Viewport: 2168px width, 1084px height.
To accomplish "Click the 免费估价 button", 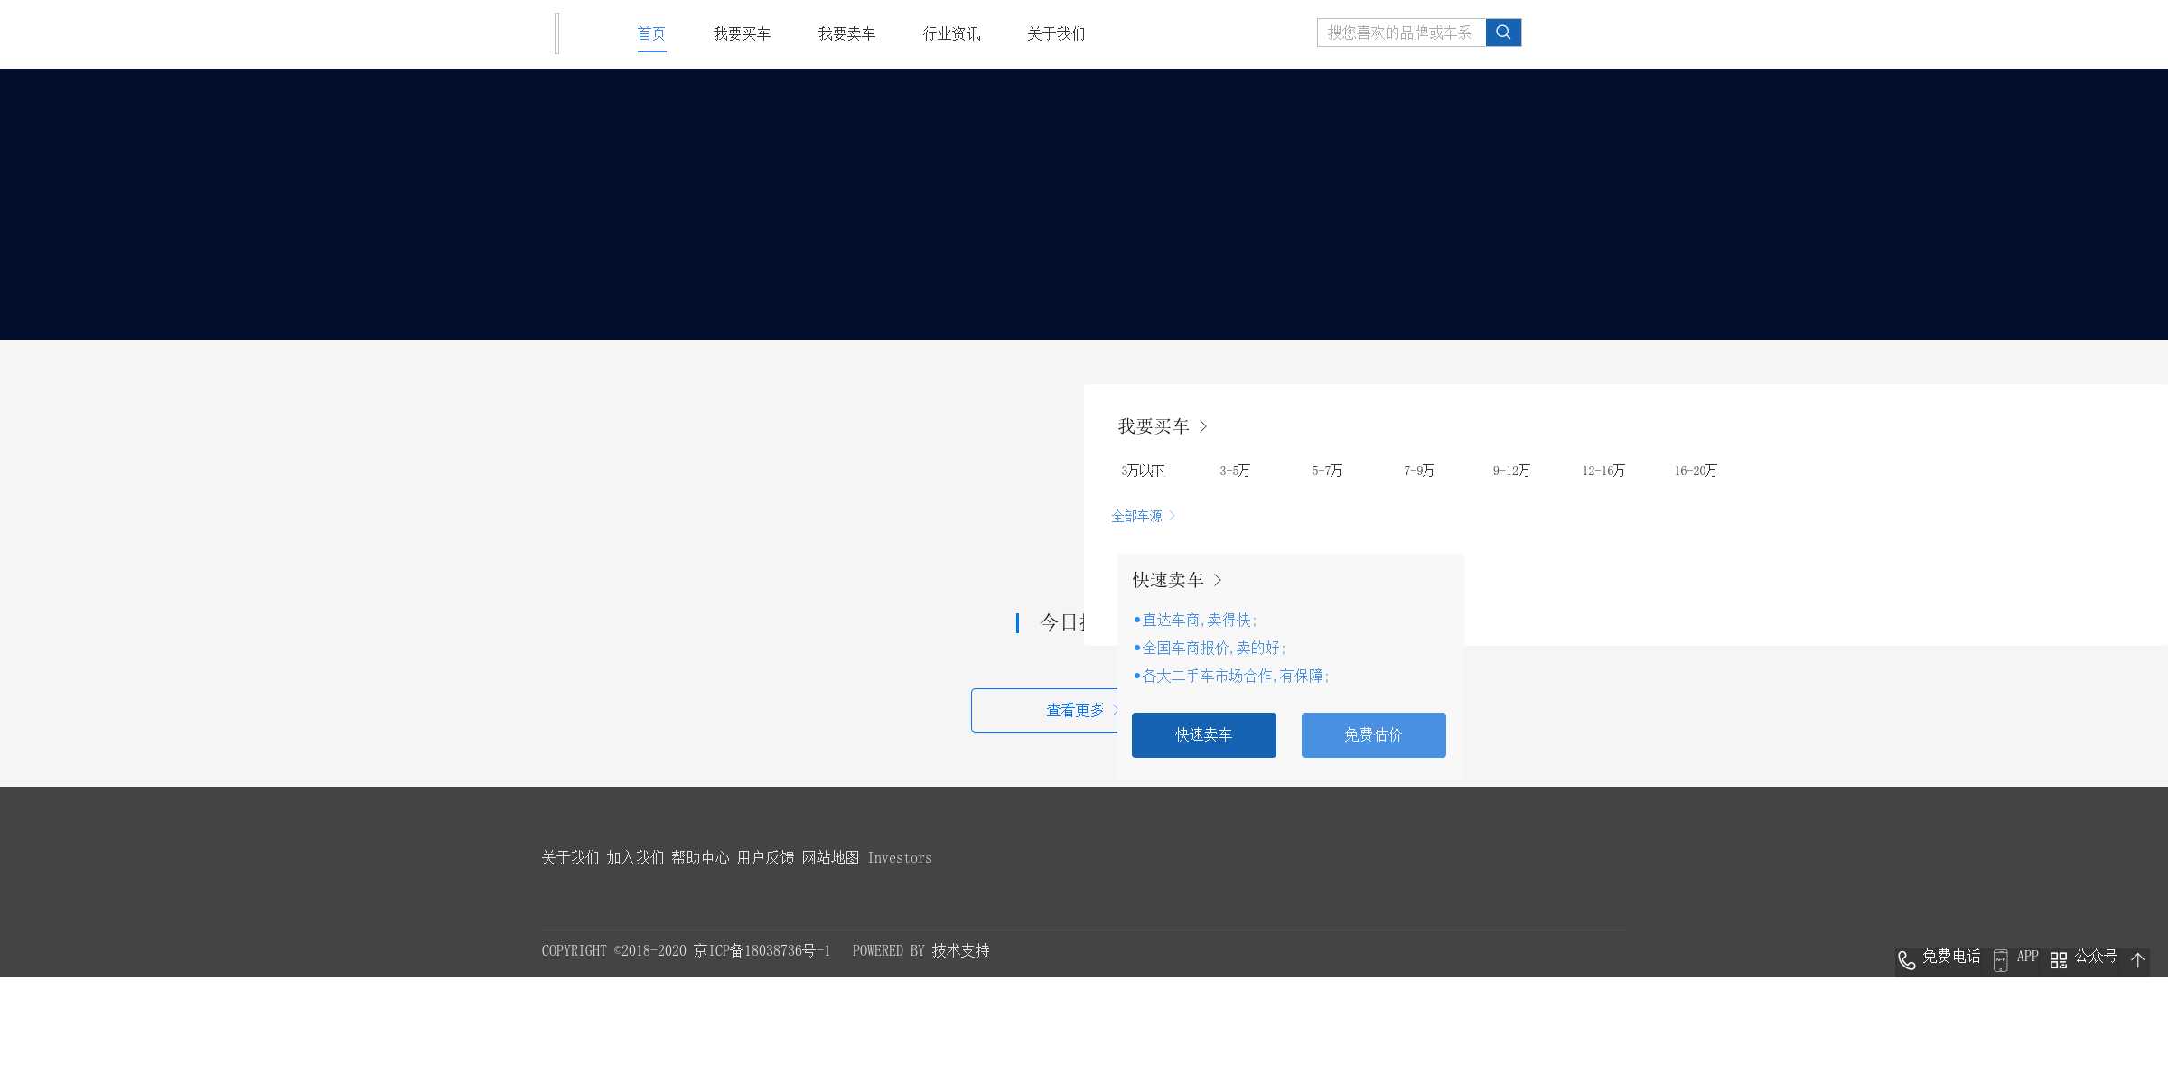I will (1373, 734).
